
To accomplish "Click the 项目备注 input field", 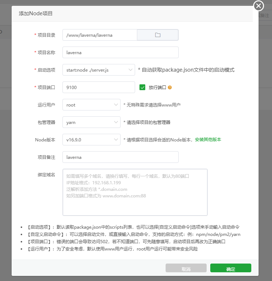I will click(x=120, y=157).
